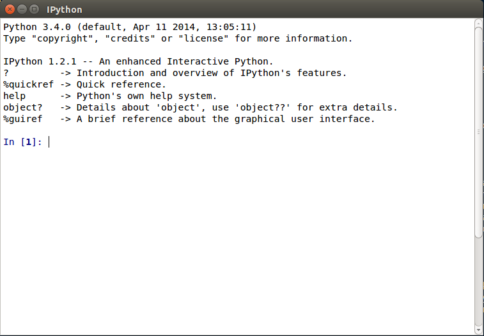
Task: Click the "object?" help entry text
Action: pos(22,107)
